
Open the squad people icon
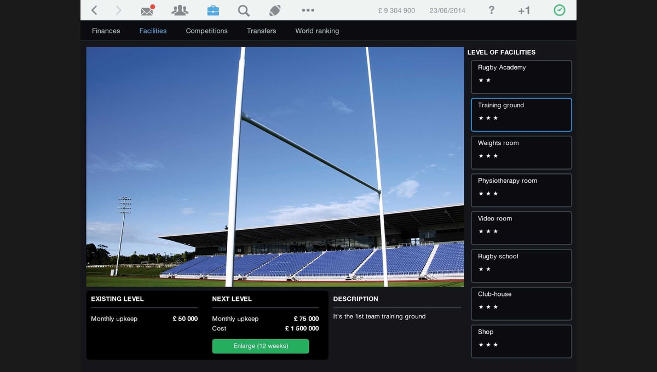(180, 10)
